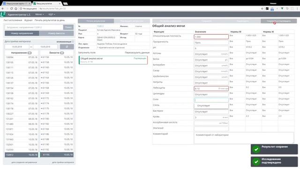Select the 'Ввод результатов' browser tab
This screenshot has height=169, width=300.
pyautogui.click(x=47, y=4)
